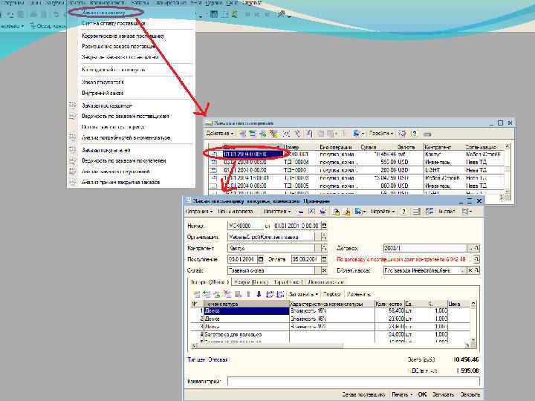This screenshot has height=401, width=535.
Task: Expand Перейти dropdown in orders list window
Action: tap(381, 134)
